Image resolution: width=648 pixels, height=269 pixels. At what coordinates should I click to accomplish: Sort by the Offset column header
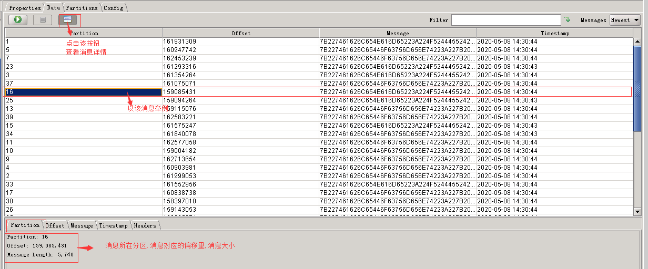coord(241,33)
